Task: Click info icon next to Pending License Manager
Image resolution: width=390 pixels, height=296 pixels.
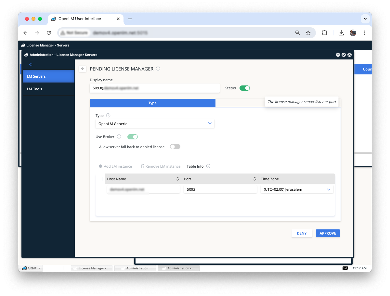Action: pyautogui.click(x=158, y=69)
